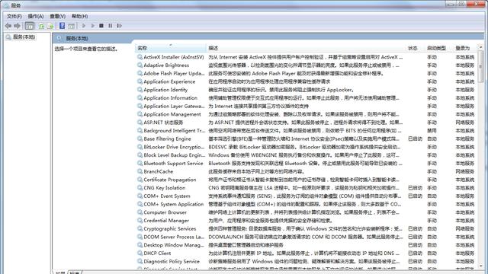488x274 pixels.
Task: Click the Services window title icon
Action: click(6, 5)
